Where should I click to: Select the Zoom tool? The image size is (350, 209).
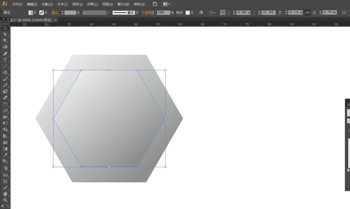pos(5,200)
